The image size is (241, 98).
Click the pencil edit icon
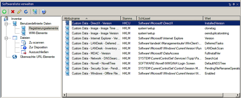point(19,12)
